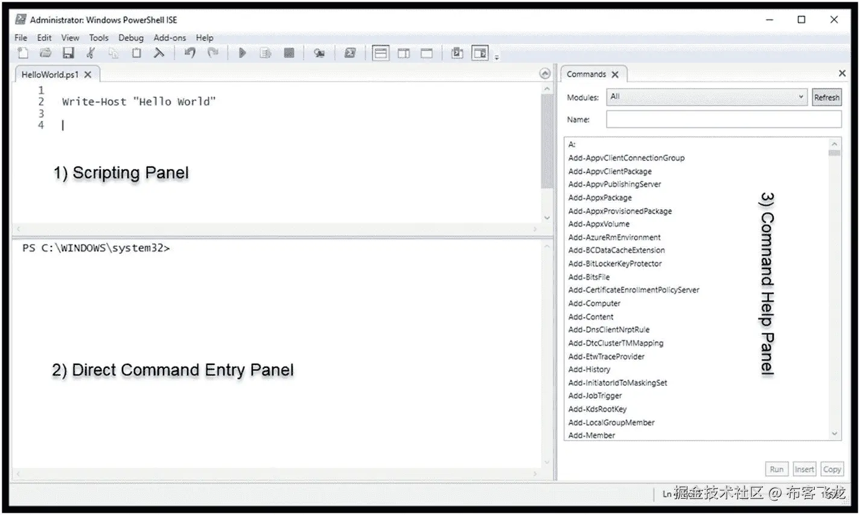Open the Tools menu
Viewport: 860px width, 515px height.
(x=99, y=37)
